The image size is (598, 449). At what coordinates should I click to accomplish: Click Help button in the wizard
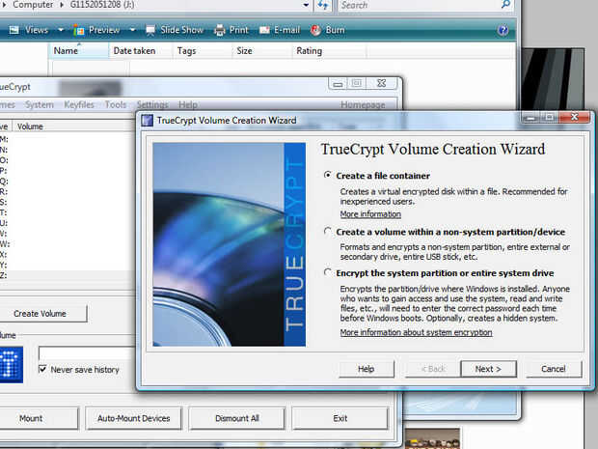(x=367, y=369)
